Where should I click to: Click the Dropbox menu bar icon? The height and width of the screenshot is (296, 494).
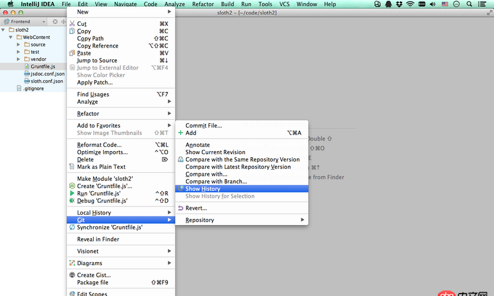coord(399,4)
